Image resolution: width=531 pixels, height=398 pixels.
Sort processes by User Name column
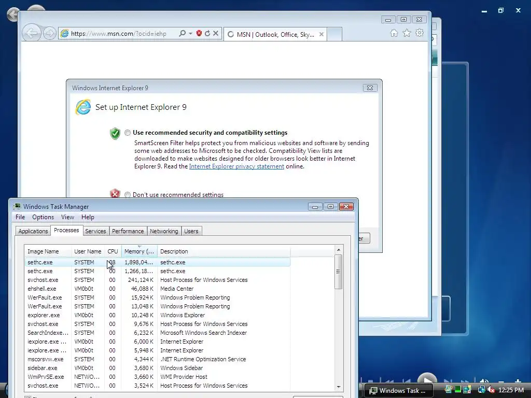pyautogui.click(x=88, y=251)
